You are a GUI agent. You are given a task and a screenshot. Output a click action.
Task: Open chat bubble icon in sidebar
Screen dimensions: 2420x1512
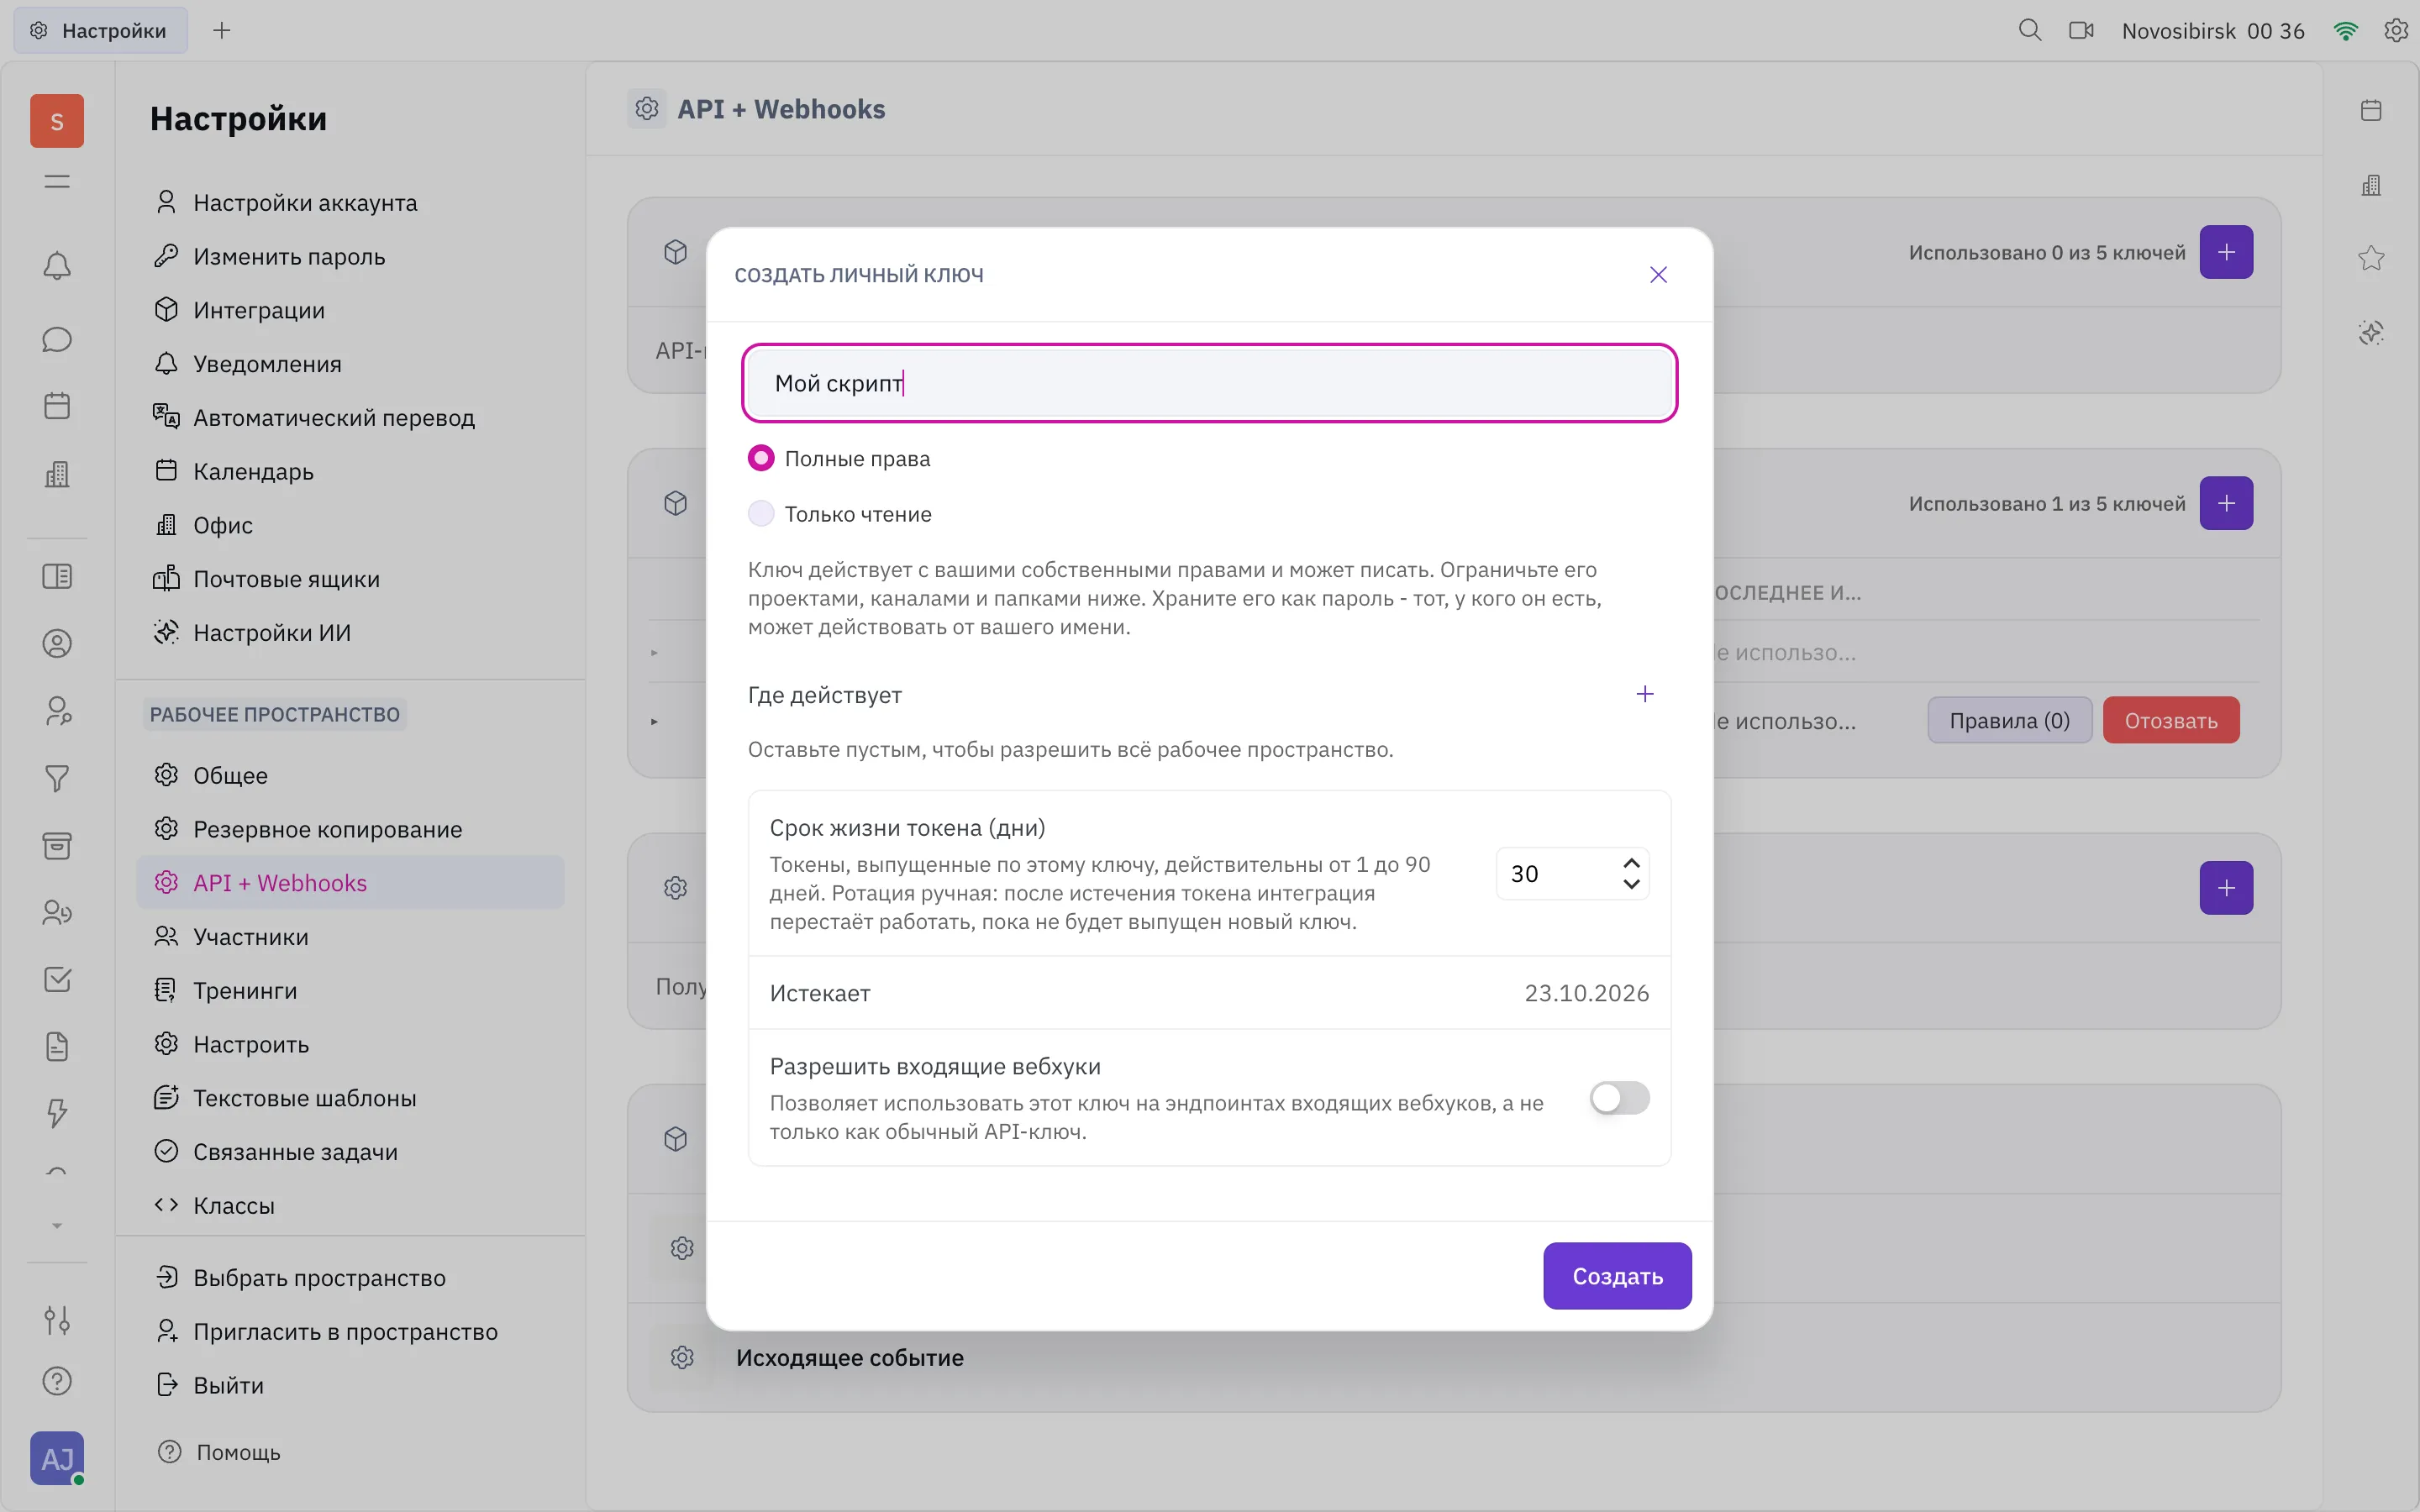coord(57,340)
